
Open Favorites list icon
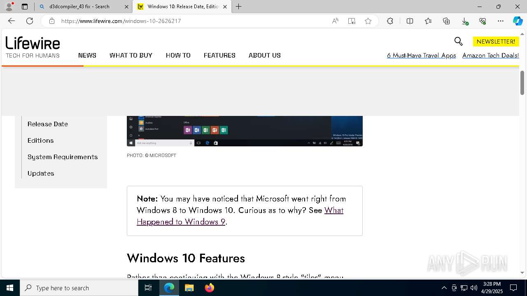click(428, 21)
